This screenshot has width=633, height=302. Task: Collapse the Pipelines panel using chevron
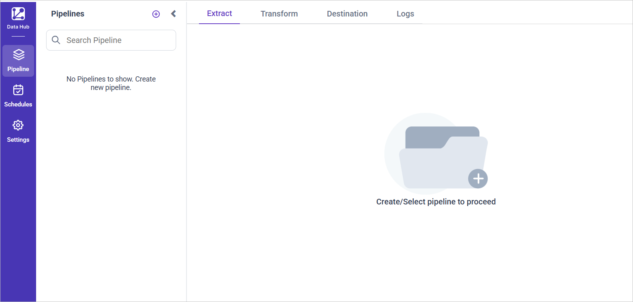pos(173,14)
